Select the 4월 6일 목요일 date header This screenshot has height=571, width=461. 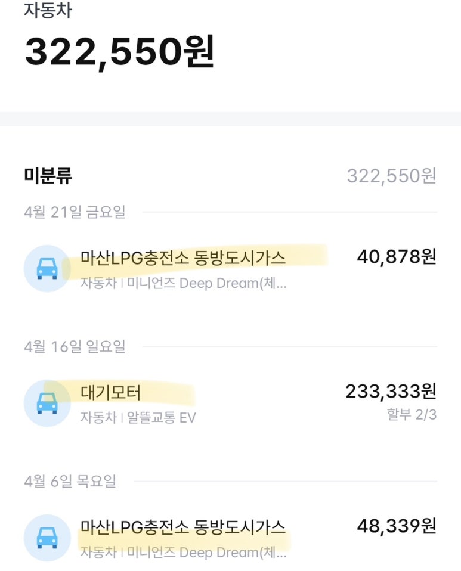coord(70,481)
